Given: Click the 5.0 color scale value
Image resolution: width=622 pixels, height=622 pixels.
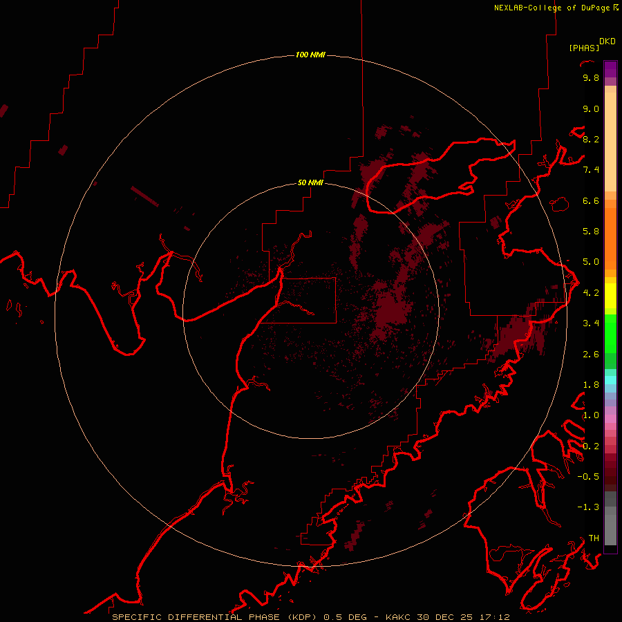Looking at the screenshot, I should (591, 262).
